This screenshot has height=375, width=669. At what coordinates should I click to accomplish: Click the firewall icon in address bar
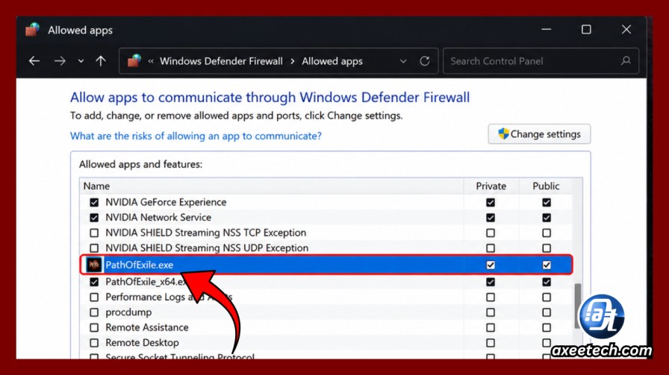pos(134,61)
